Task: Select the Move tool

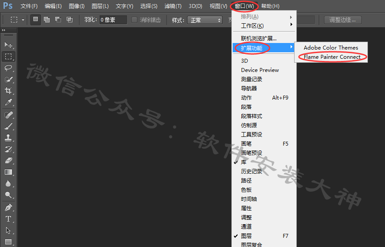Action: (8, 45)
